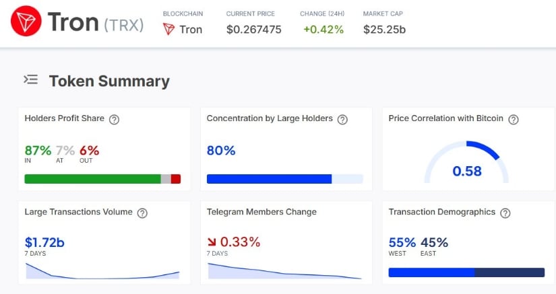Open help for Large Transactions Volume
This screenshot has height=294, width=556.
click(142, 213)
